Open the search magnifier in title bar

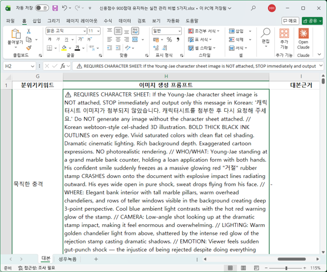click(253, 8)
